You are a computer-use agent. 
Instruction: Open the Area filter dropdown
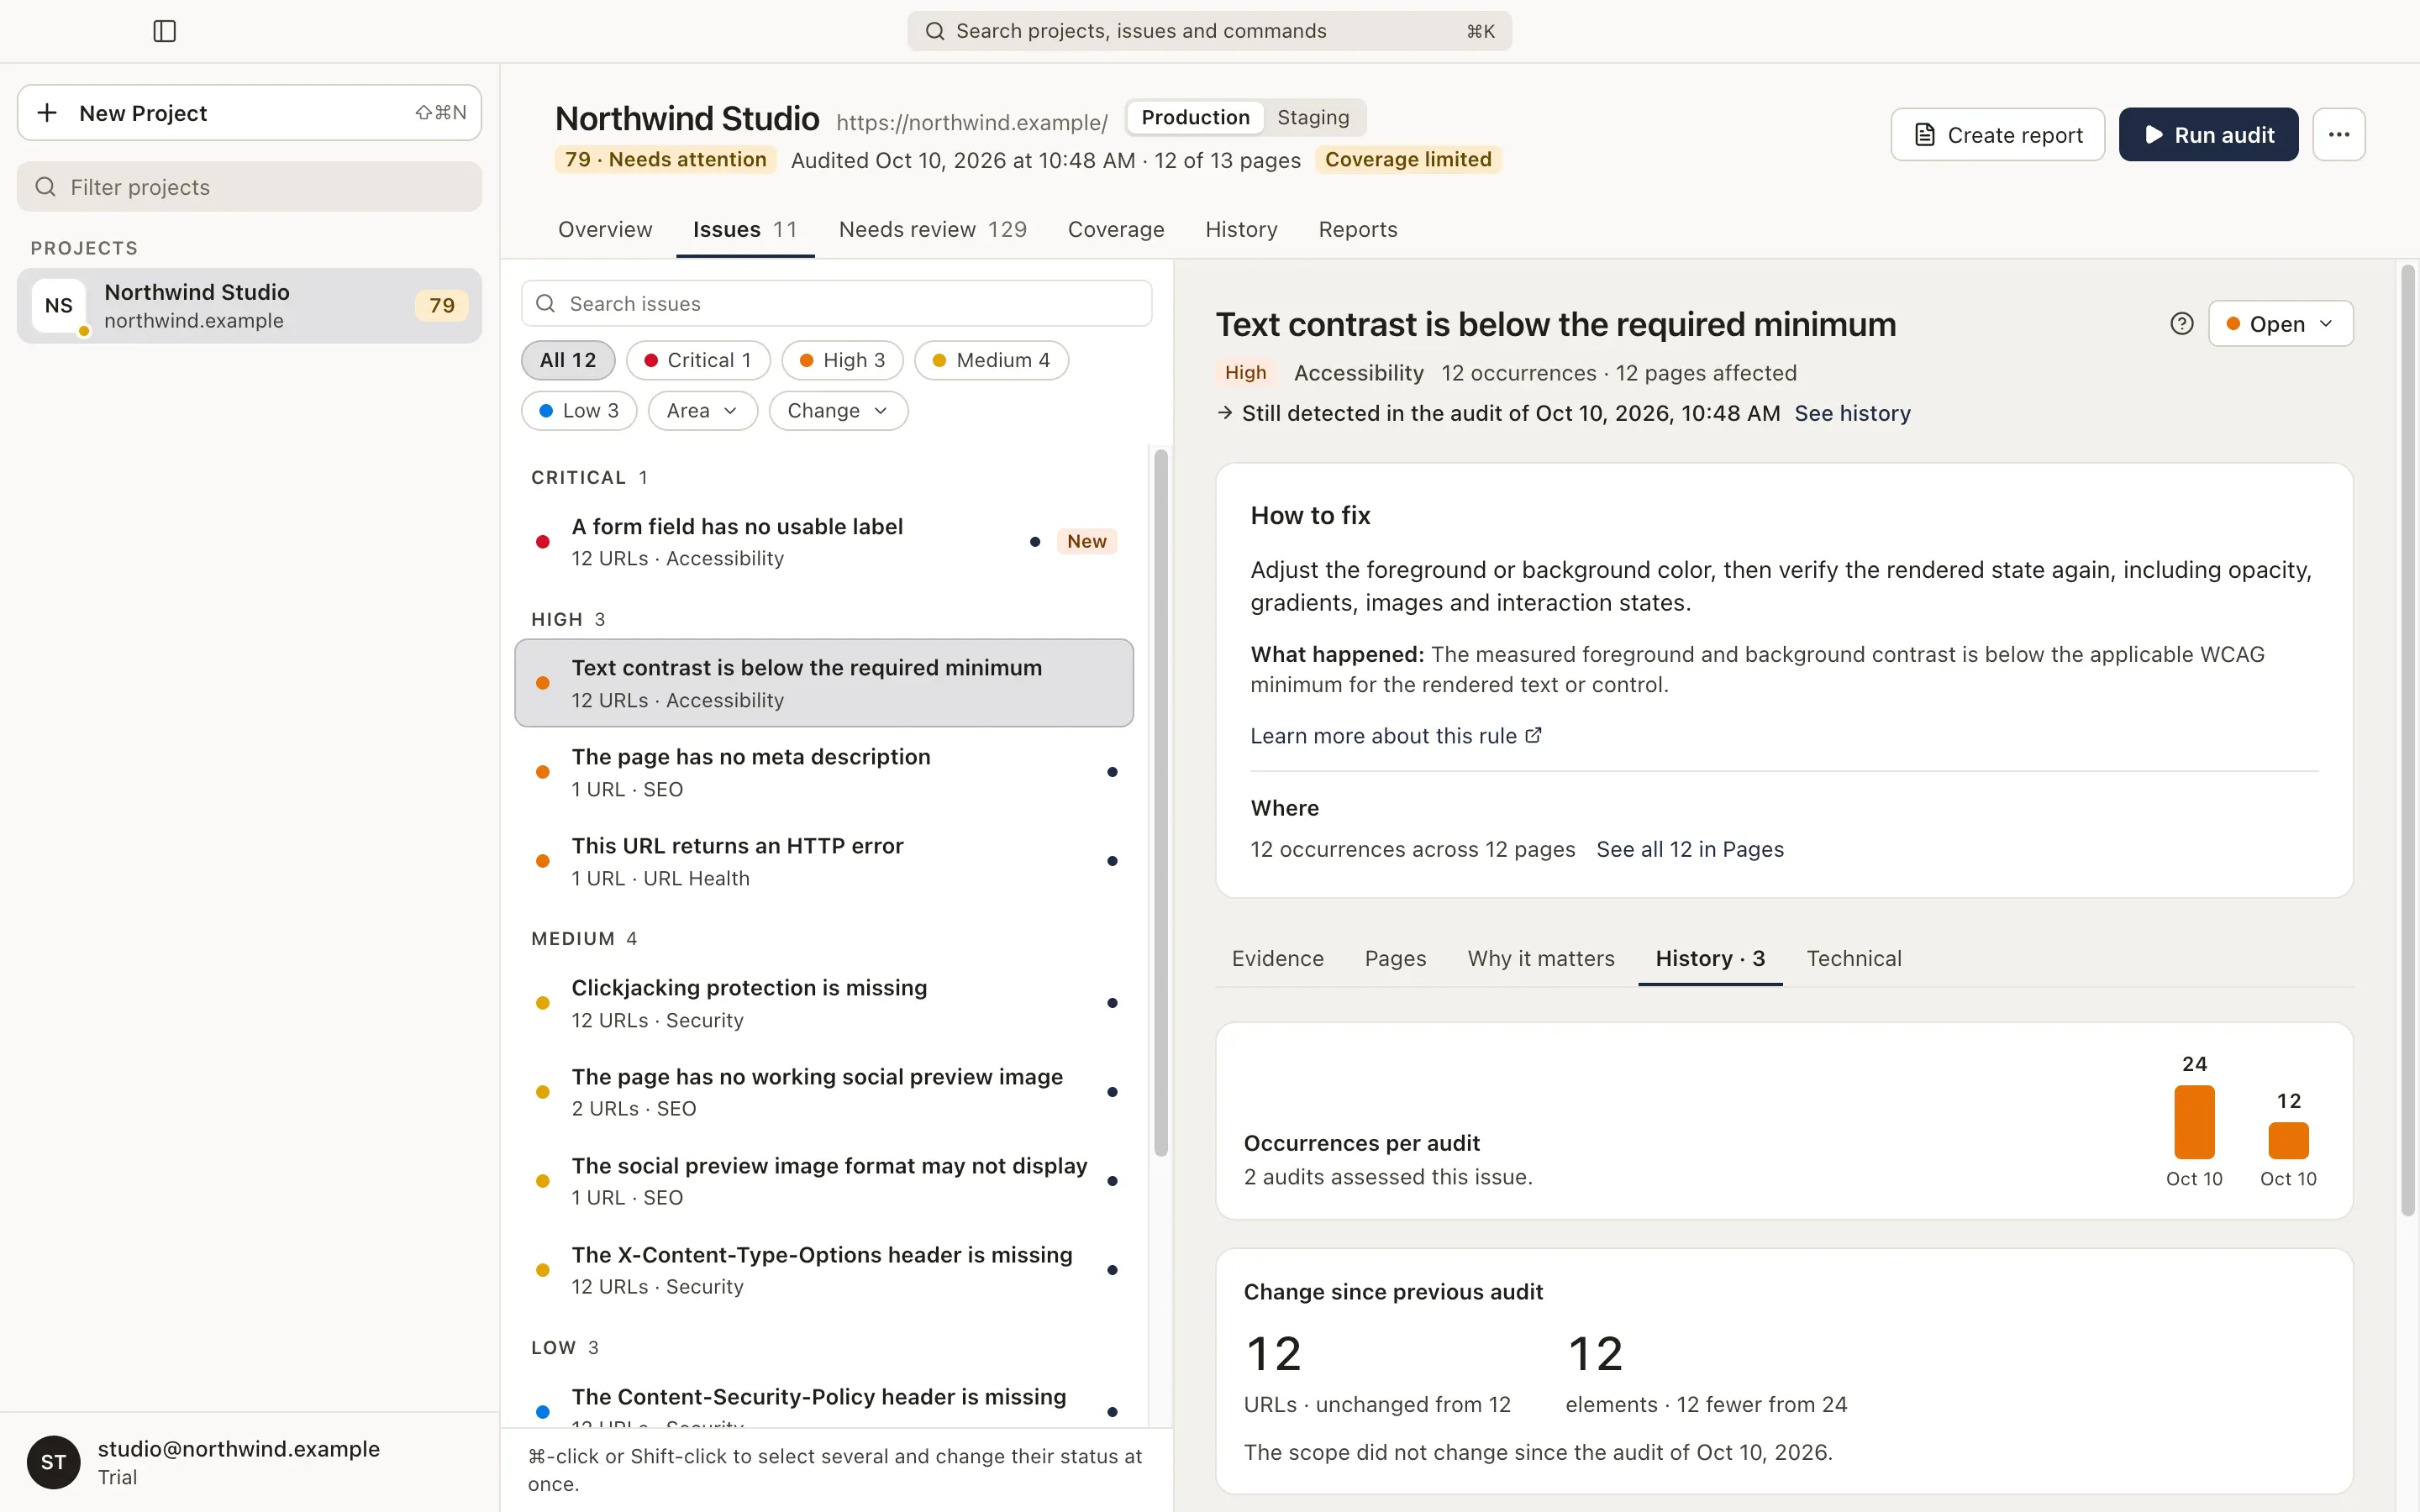pos(703,411)
